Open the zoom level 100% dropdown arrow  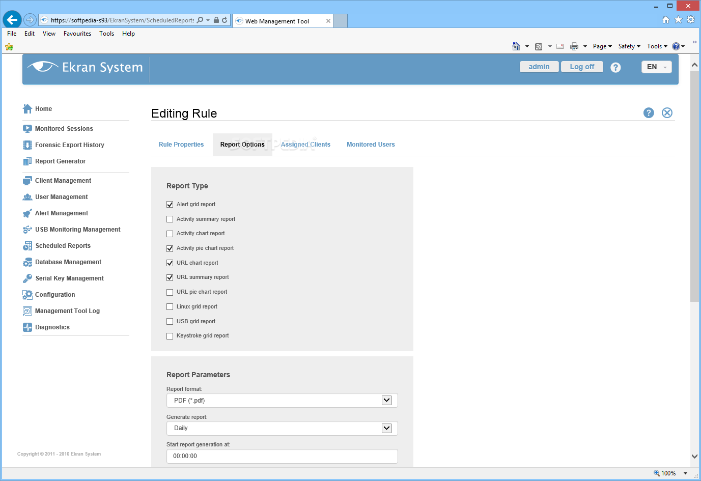pos(685,473)
